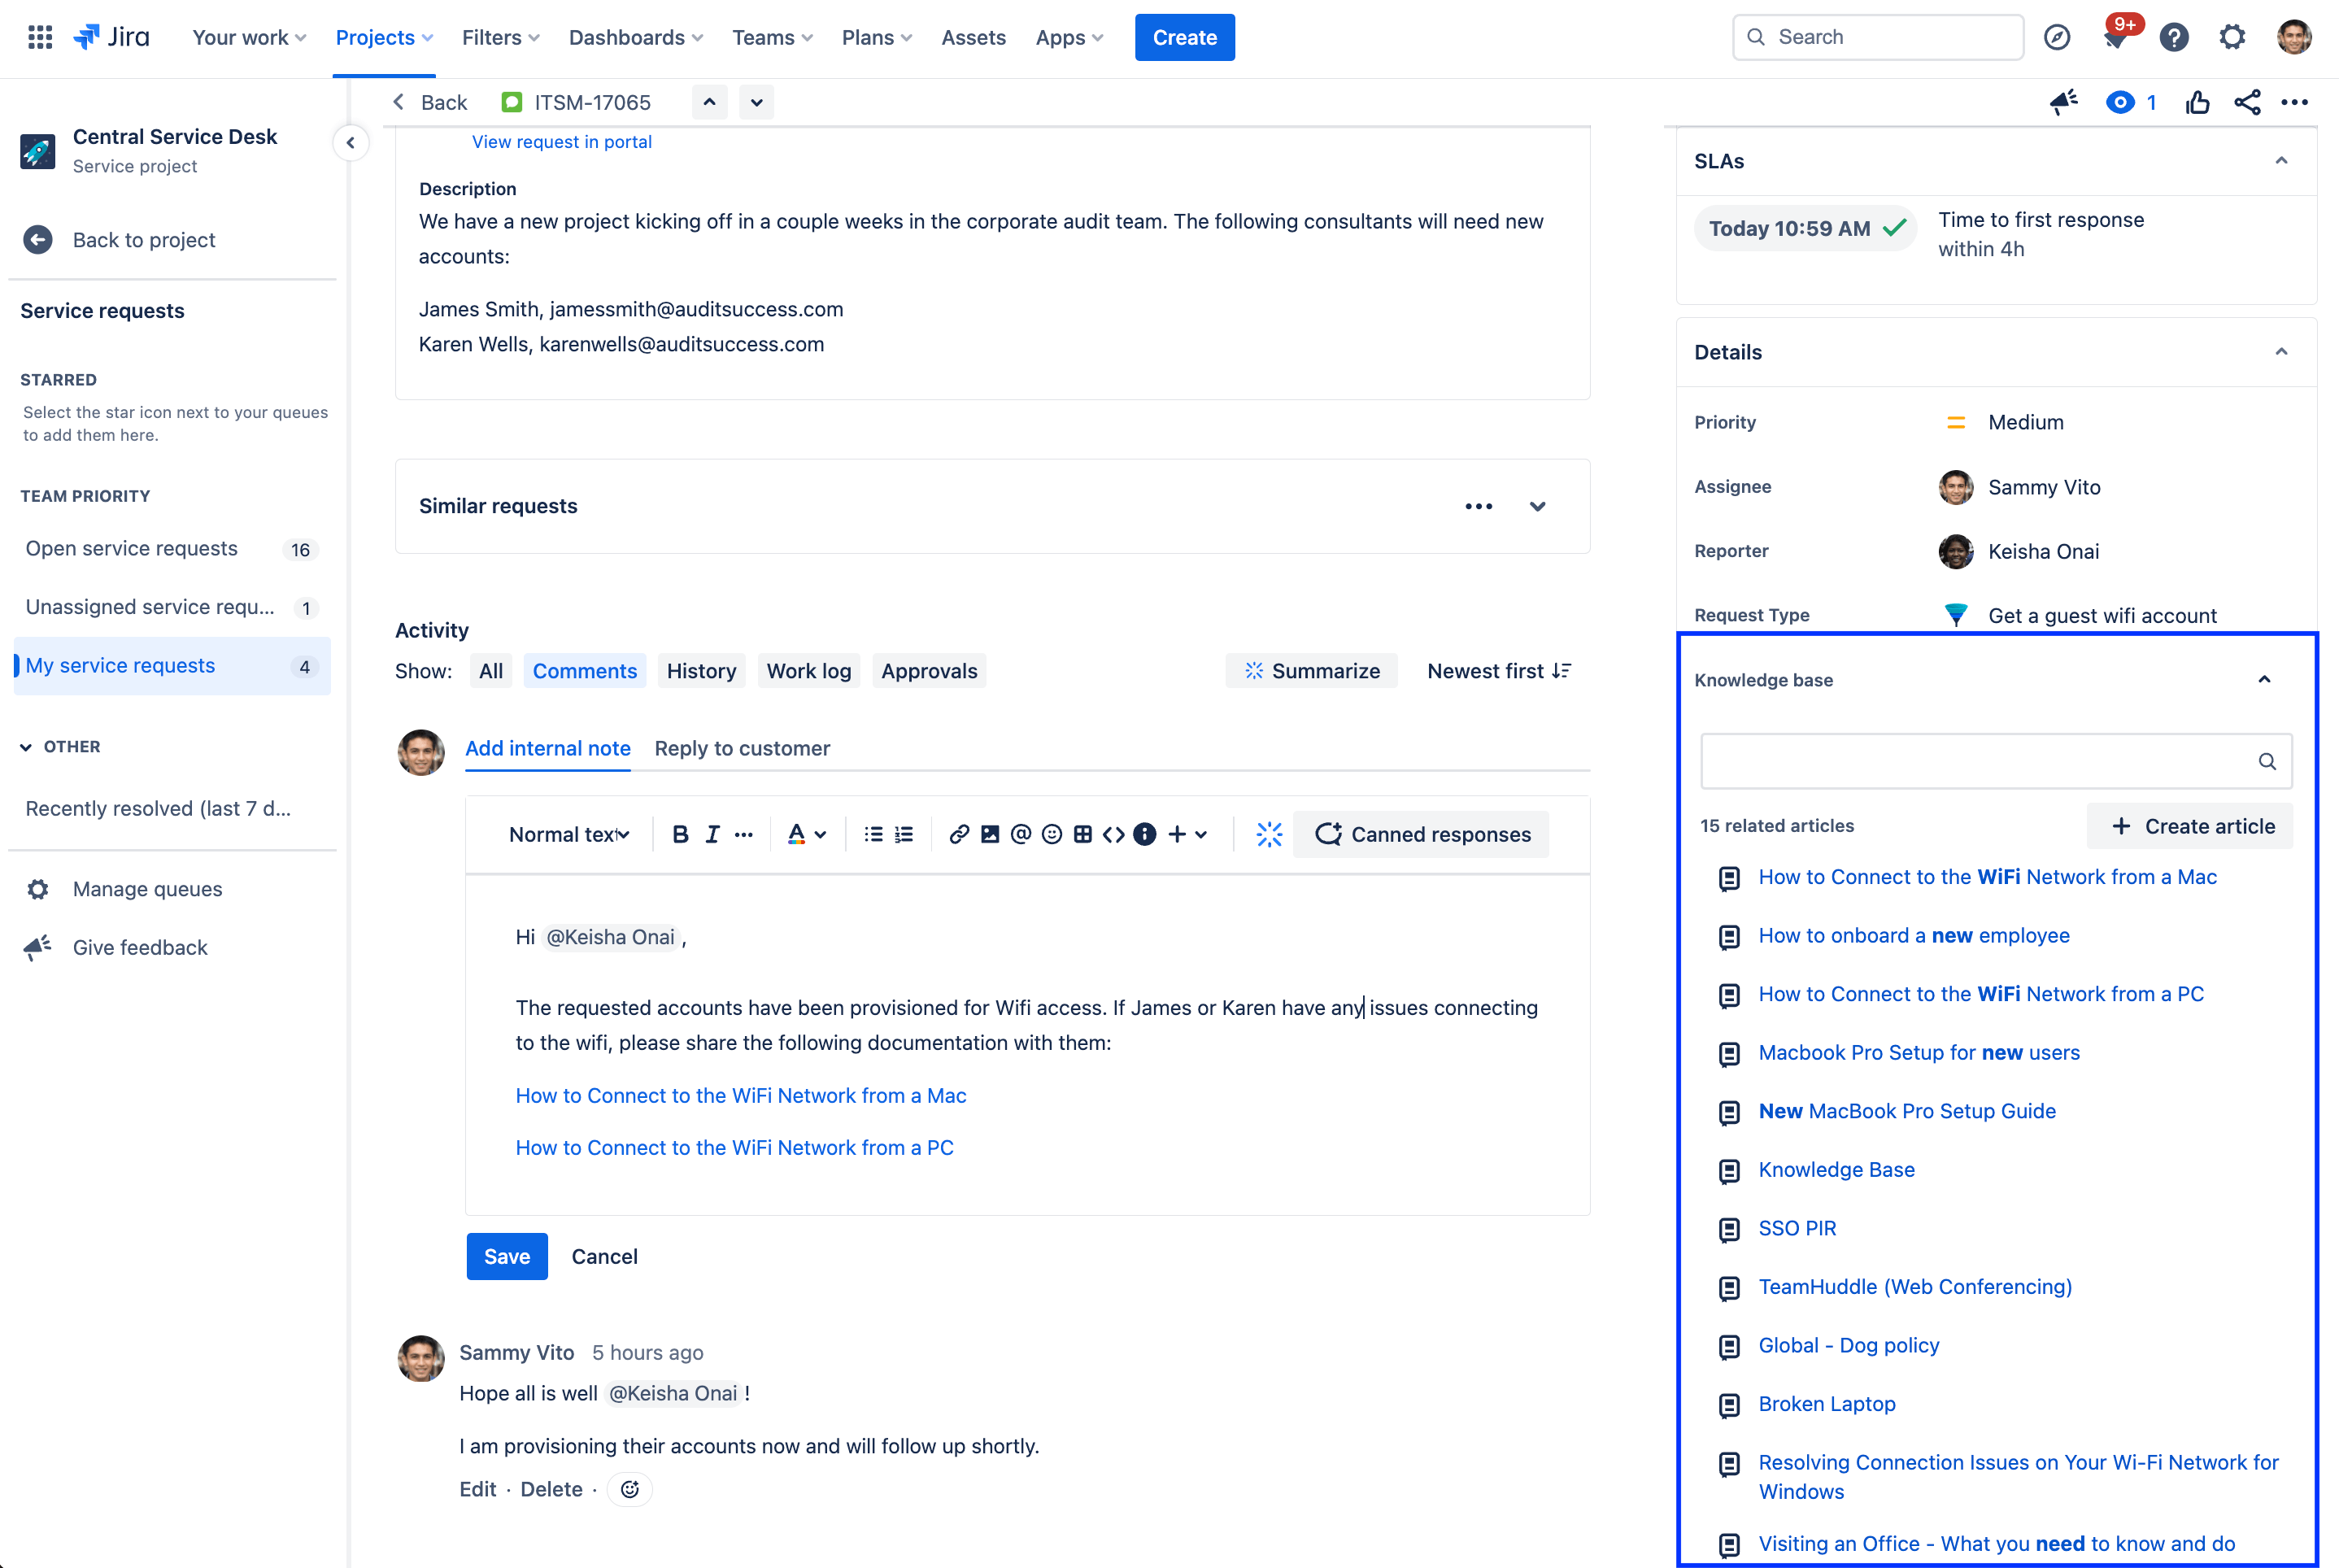Toggle Show All activity filter

pyautogui.click(x=491, y=670)
